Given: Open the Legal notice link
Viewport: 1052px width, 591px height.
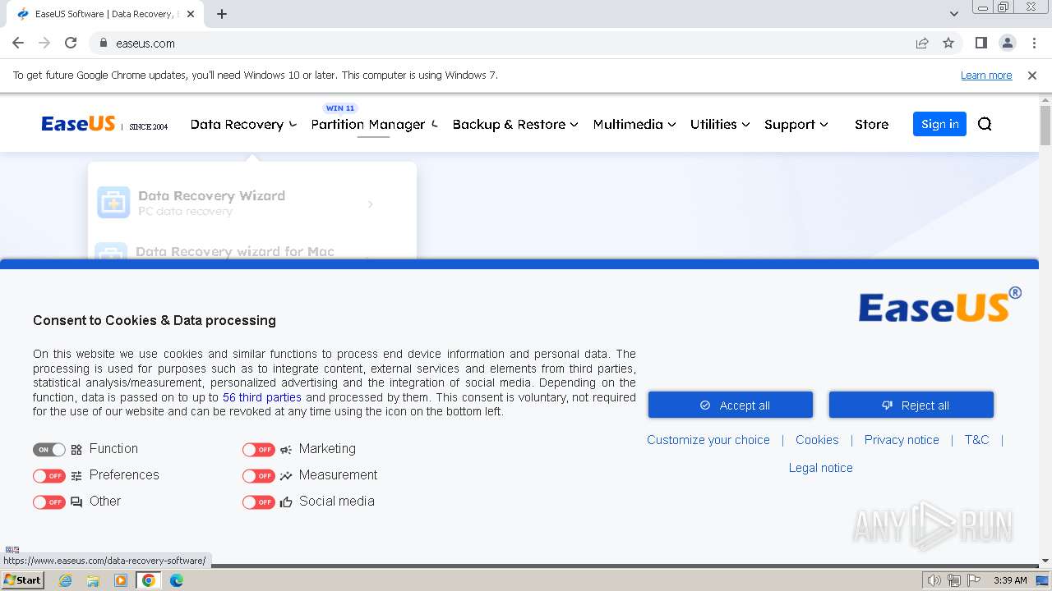Looking at the screenshot, I should point(821,468).
